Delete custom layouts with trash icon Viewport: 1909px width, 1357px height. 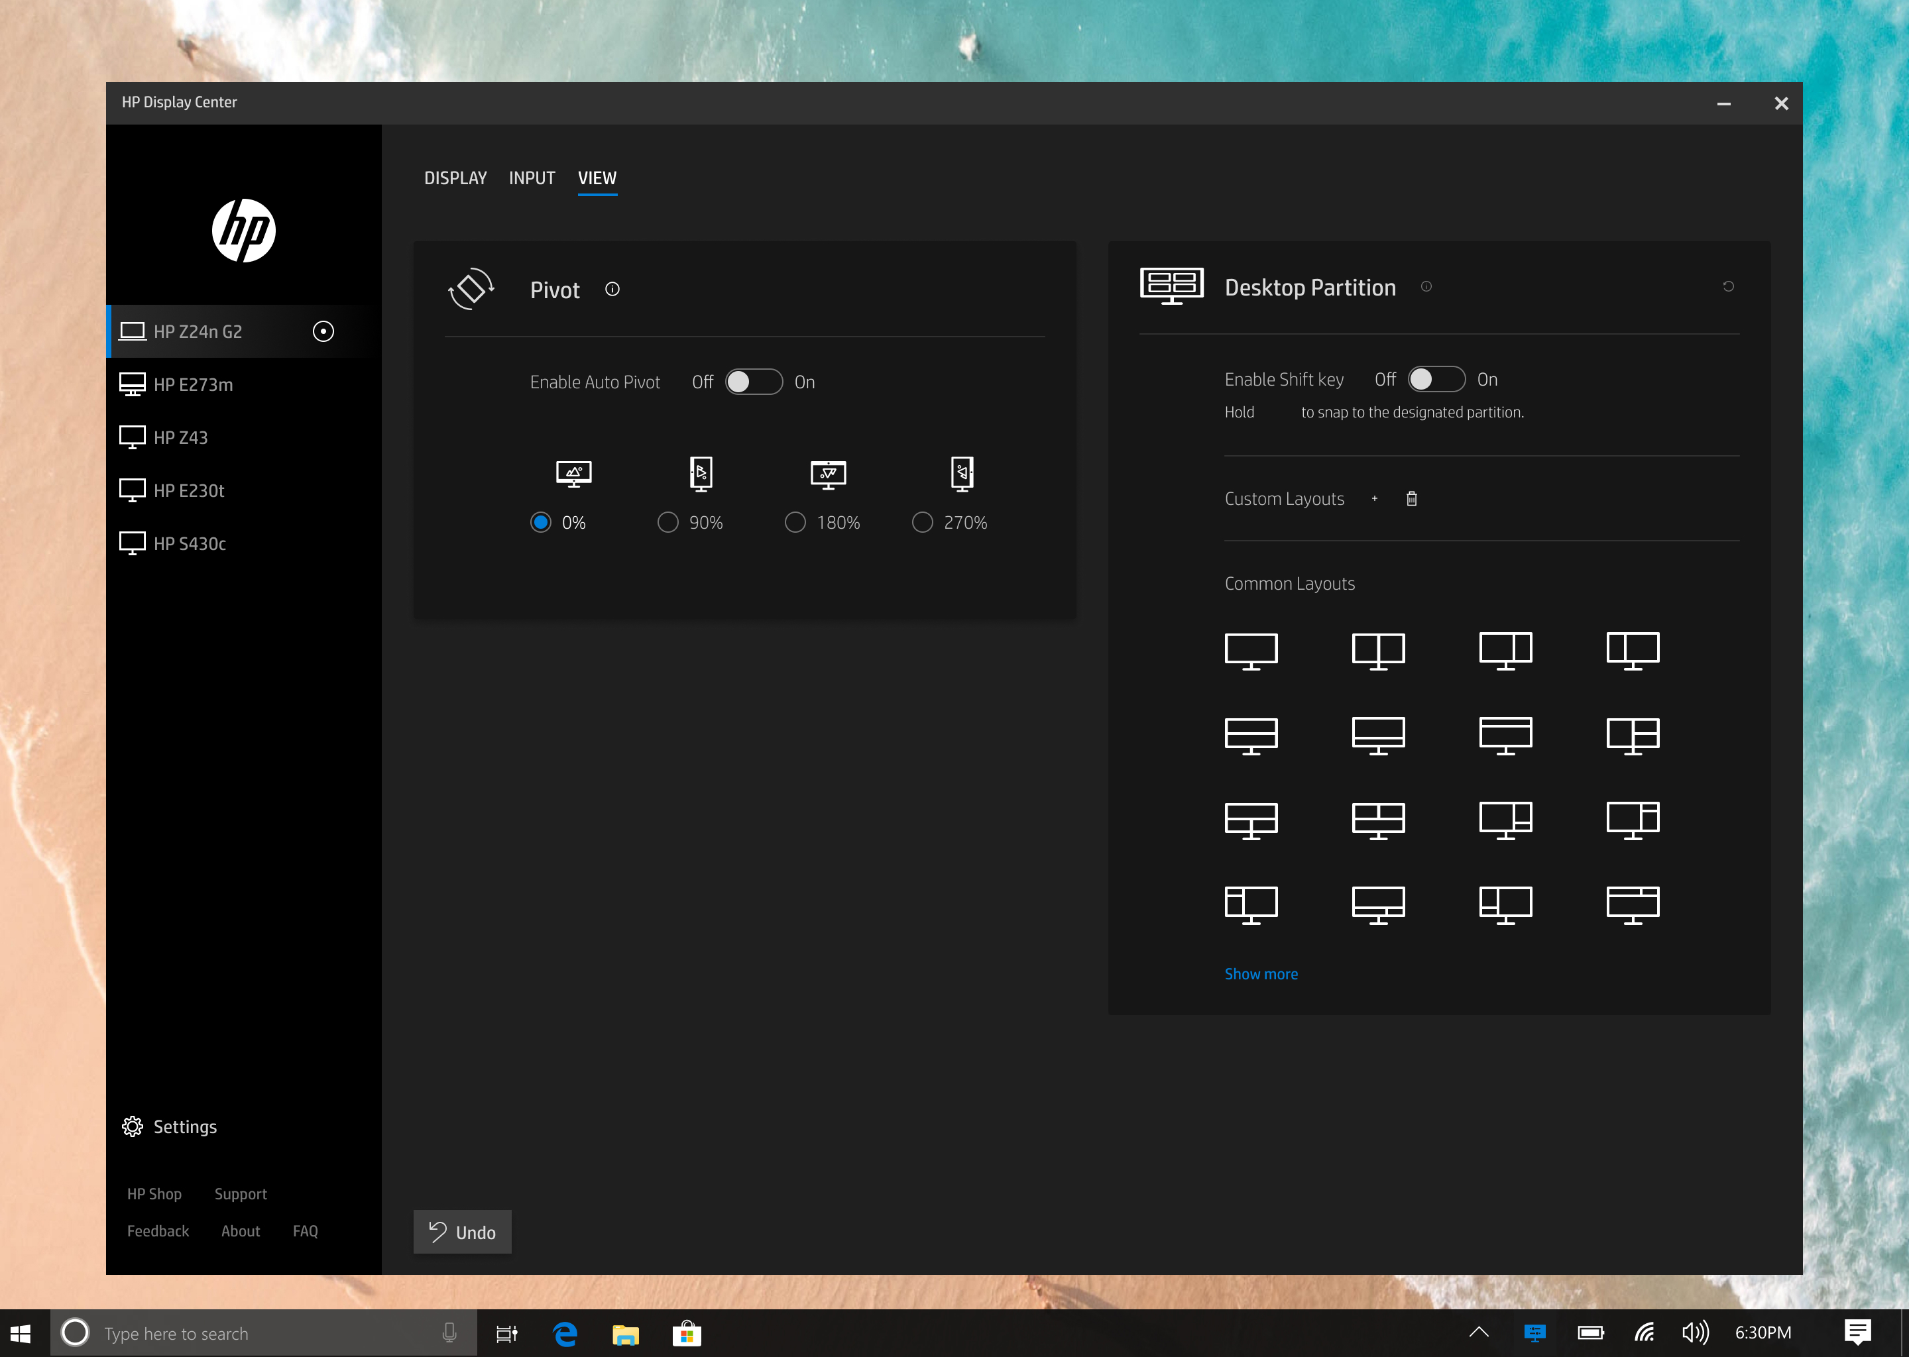1411,499
